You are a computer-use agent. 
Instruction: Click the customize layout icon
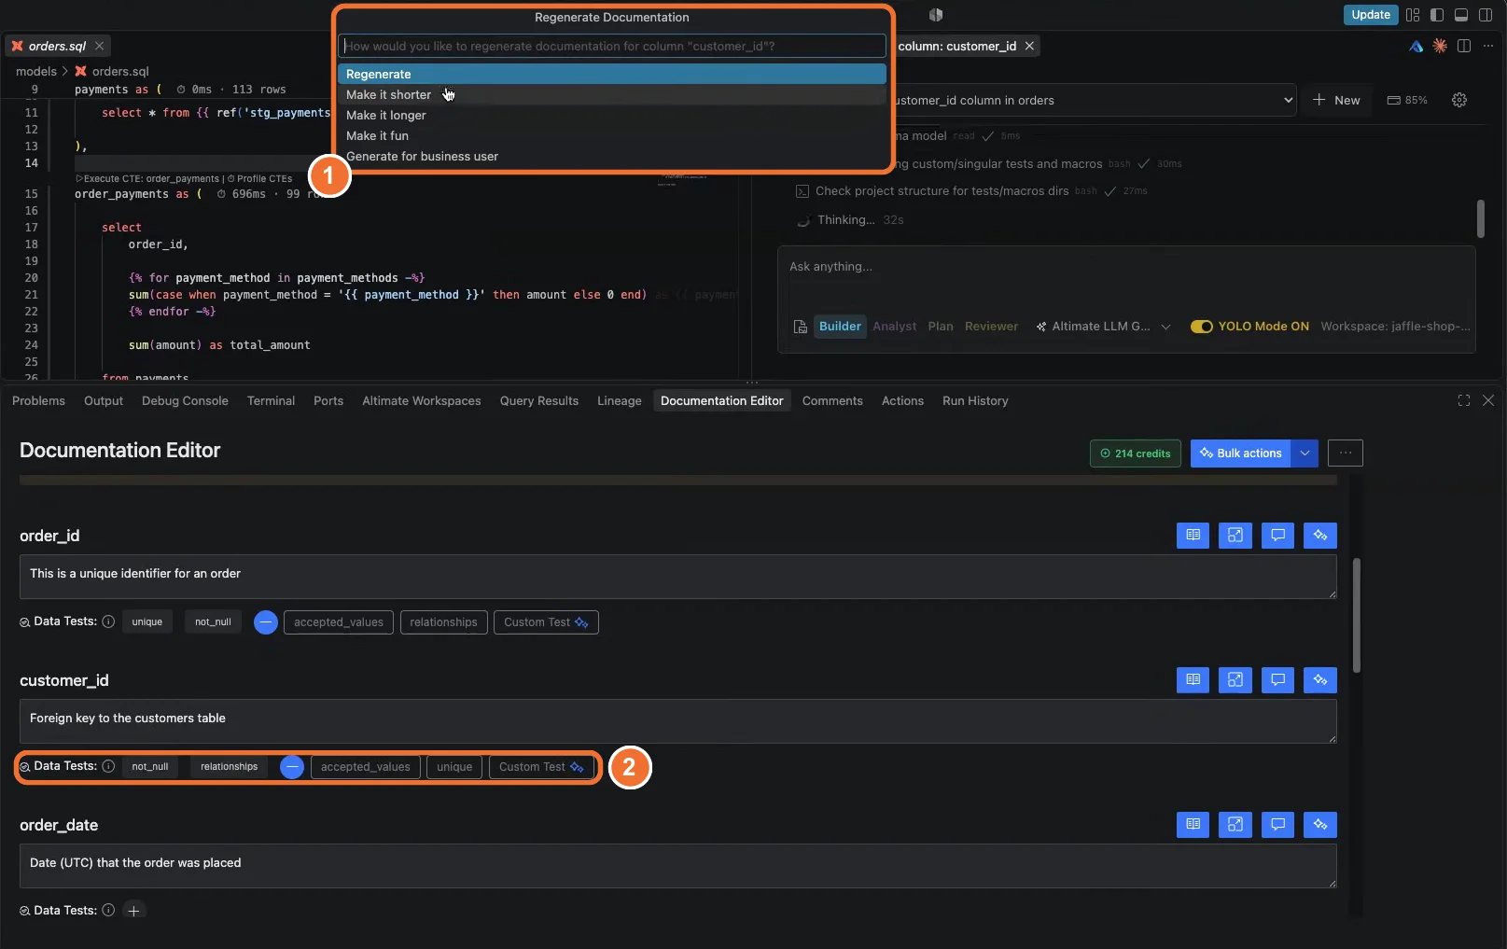1413,15
